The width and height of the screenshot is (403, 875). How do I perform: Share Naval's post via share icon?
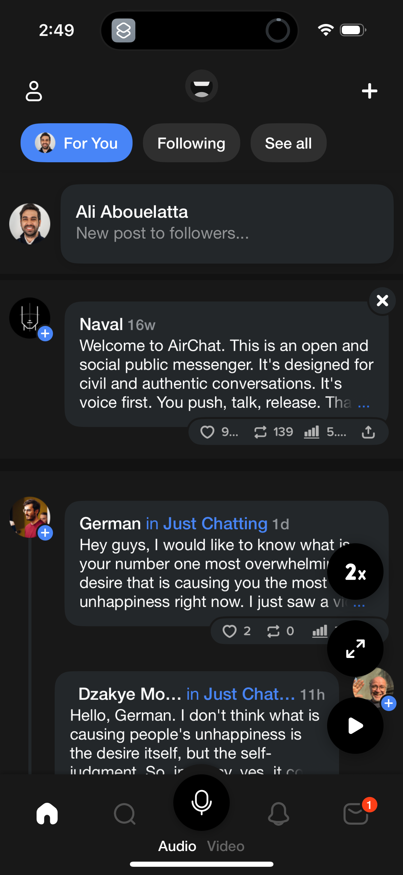coord(368,432)
